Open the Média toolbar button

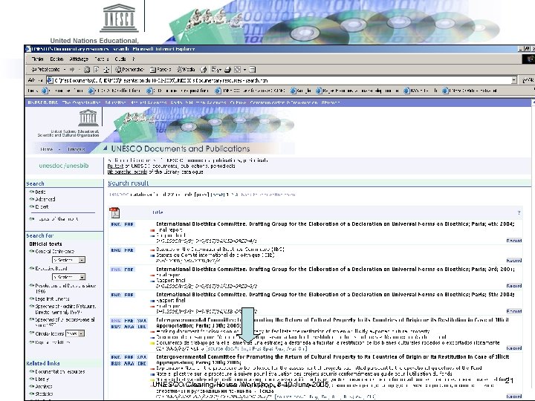(x=186, y=70)
